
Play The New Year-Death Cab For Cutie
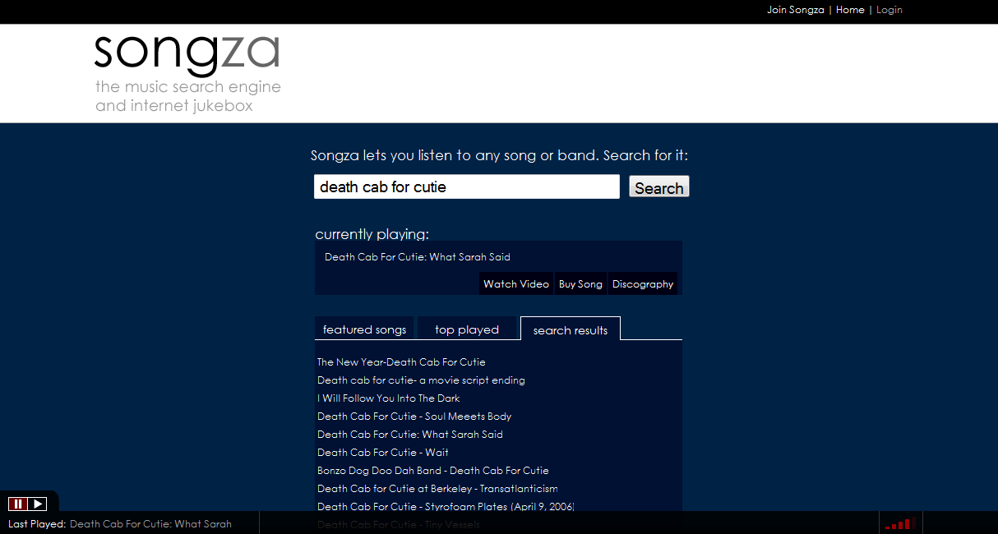(401, 362)
